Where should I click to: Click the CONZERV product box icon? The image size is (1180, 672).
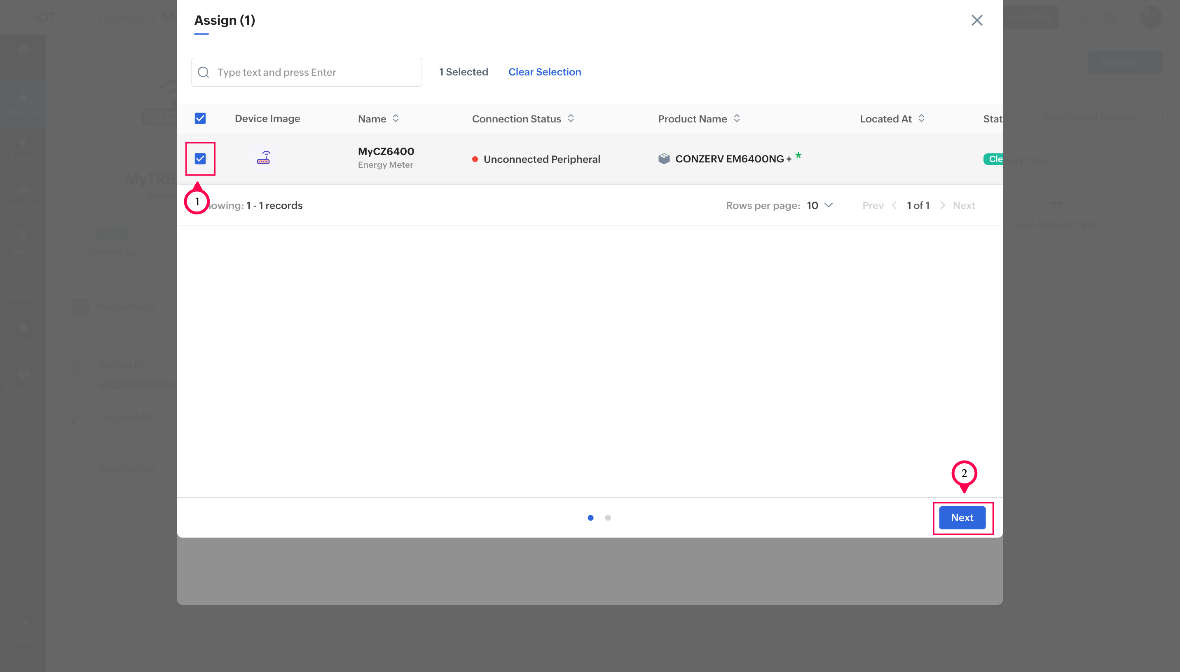click(x=664, y=159)
